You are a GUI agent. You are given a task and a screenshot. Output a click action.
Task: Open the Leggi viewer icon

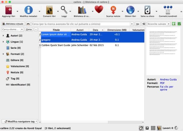tap(64, 10)
